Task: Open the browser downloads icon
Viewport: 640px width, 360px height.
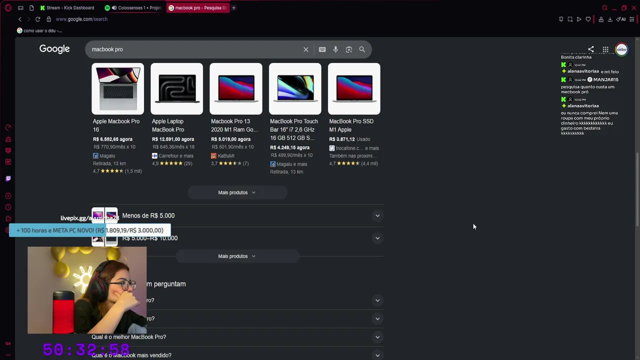Action: (x=610, y=19)
